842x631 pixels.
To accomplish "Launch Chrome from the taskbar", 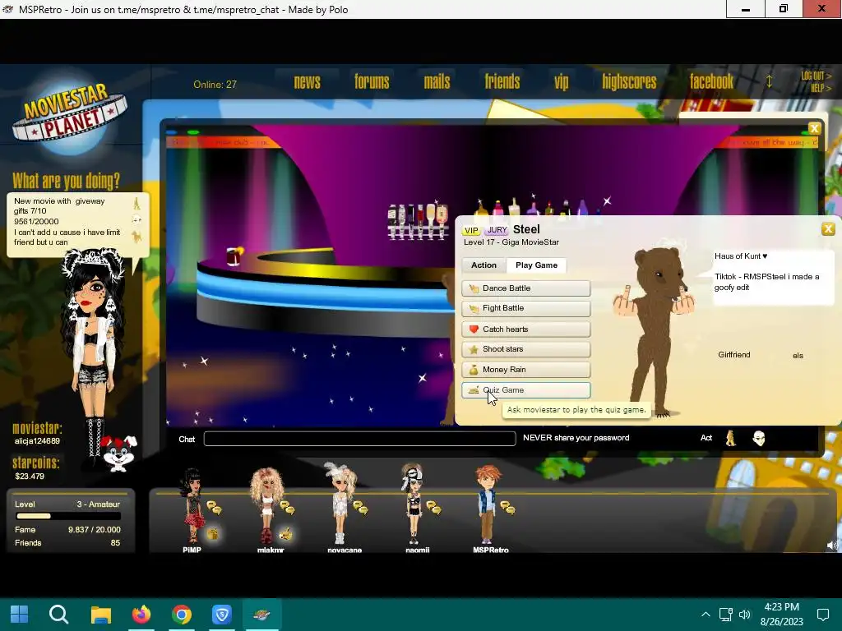I will pyautogui.click(x=182, y=614).
